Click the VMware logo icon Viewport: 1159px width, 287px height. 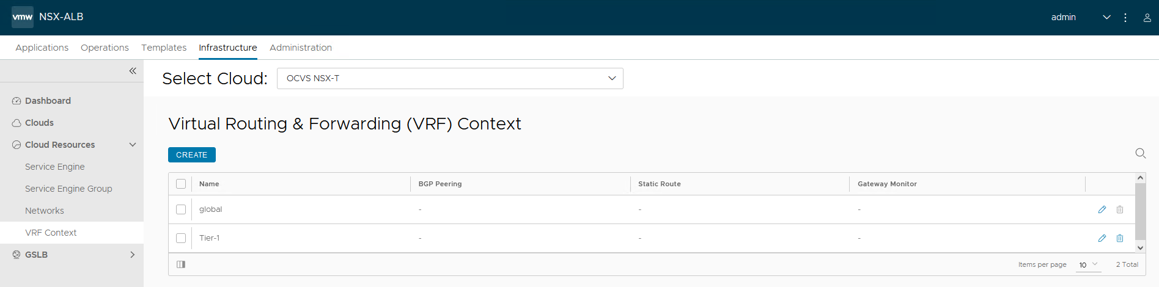(23, 17)
